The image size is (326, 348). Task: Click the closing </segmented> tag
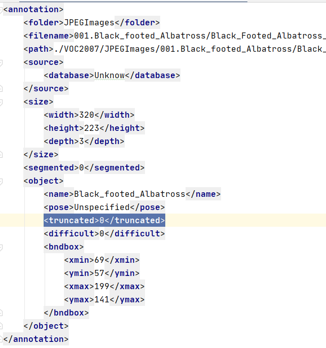(115, 168)
